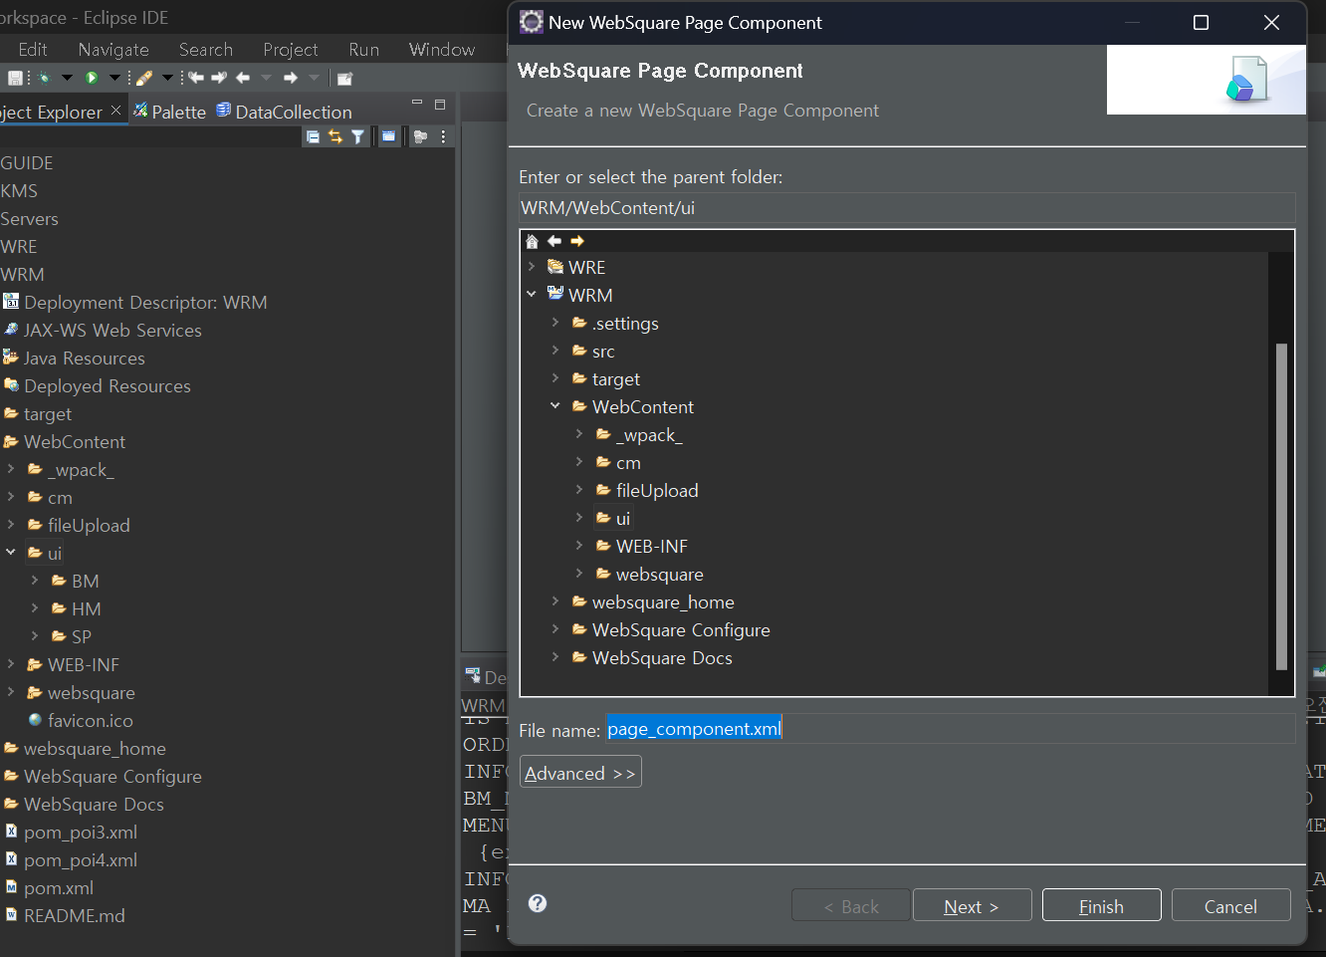Open the Navigate menu
This screenshot has height=957, width=1326.
pyautogui.click(x=113, y=49)
